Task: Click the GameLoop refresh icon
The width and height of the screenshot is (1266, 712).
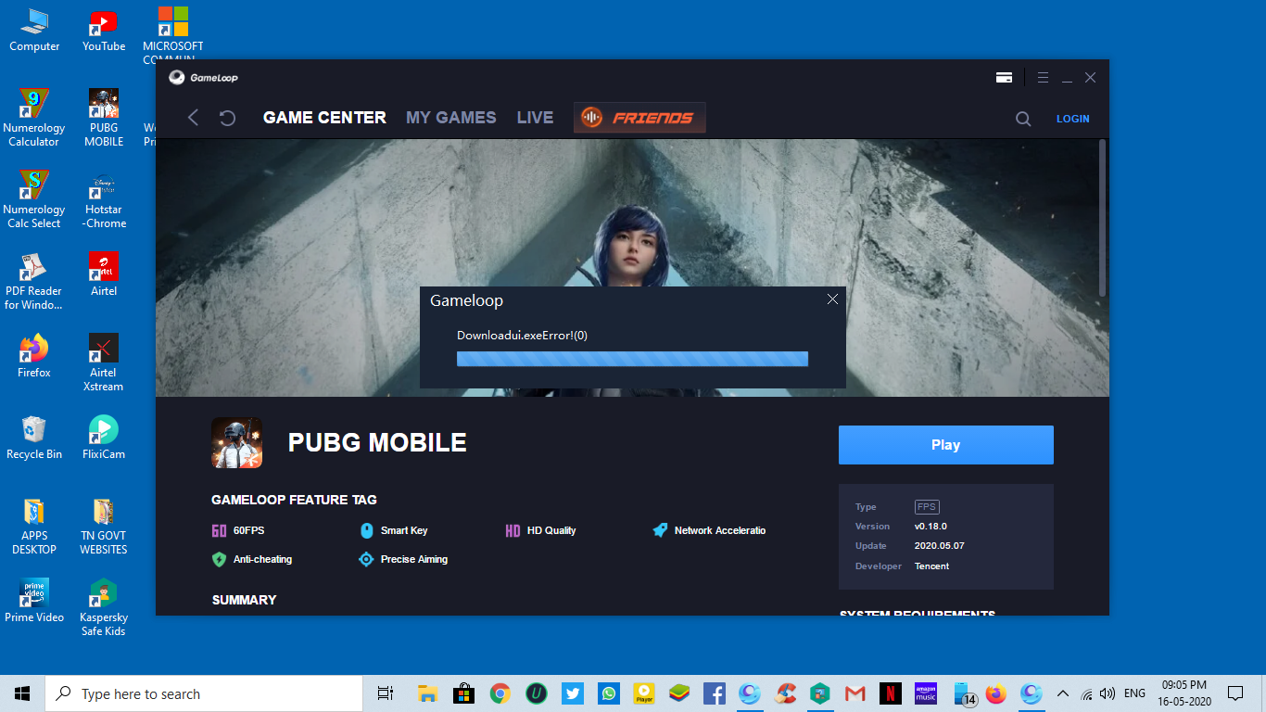Action: tap(227, 118)
